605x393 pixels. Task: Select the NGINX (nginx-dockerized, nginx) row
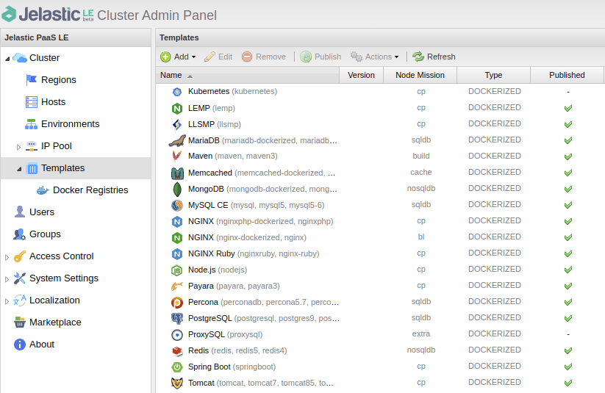380,237
